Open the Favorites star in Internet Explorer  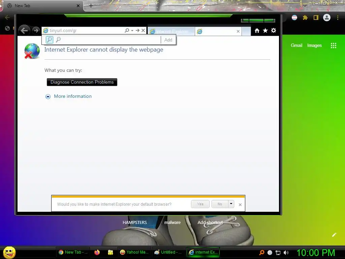click(265, 30)
